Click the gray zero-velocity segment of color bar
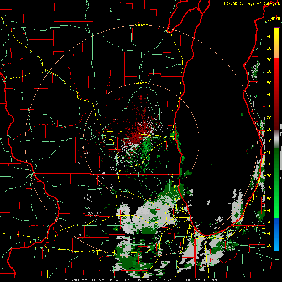 coord(277,139)
